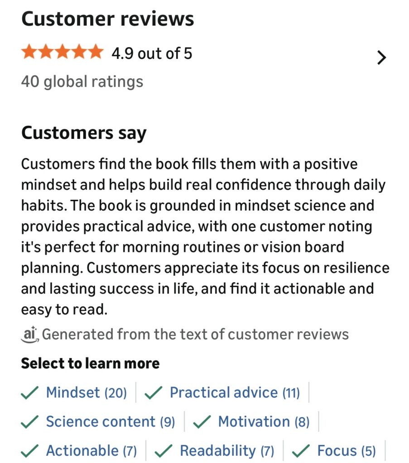409x463 pixels.
Task: Open reviews via the right chevron arrow
Action: [382, 58]
